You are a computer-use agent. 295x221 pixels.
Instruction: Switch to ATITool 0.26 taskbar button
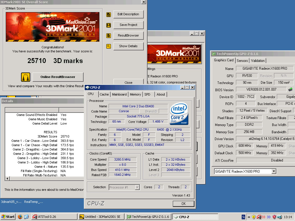(54, 217)
